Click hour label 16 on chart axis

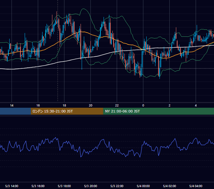pyautogui.click(x=38, y=106)
